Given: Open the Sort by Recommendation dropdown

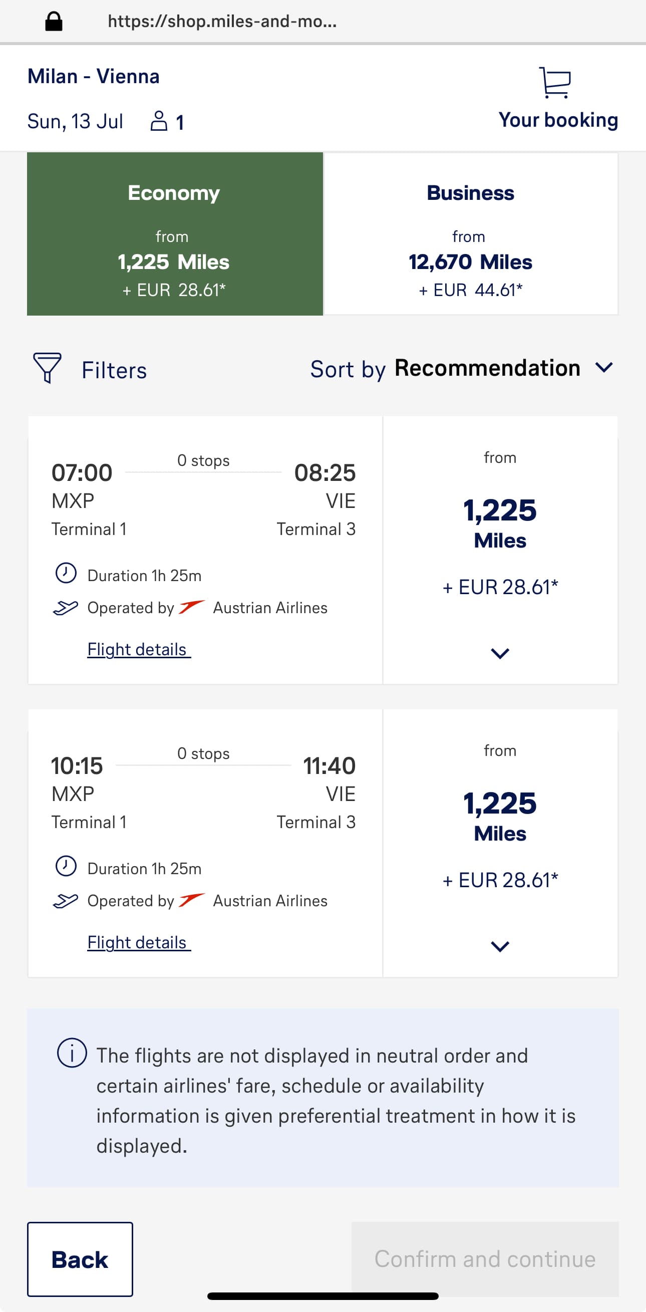Looking at the screenshot, I should click(x=462, y=368).
